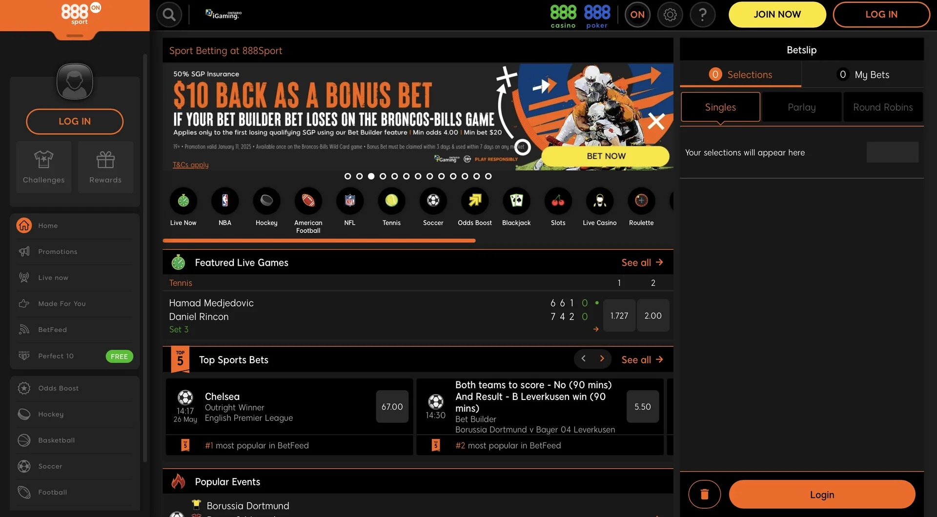Open Odds Boost in sidebar

75,388
